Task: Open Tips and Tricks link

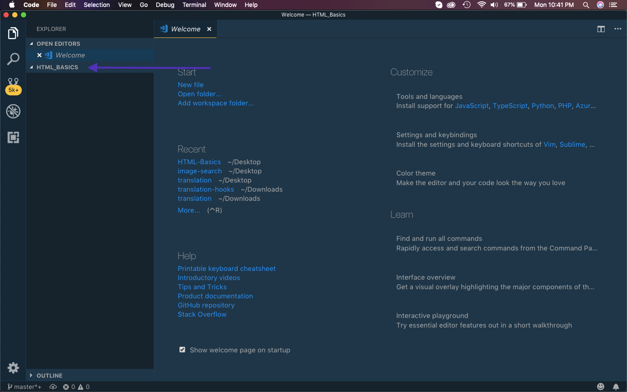Action: coord(202,287)
